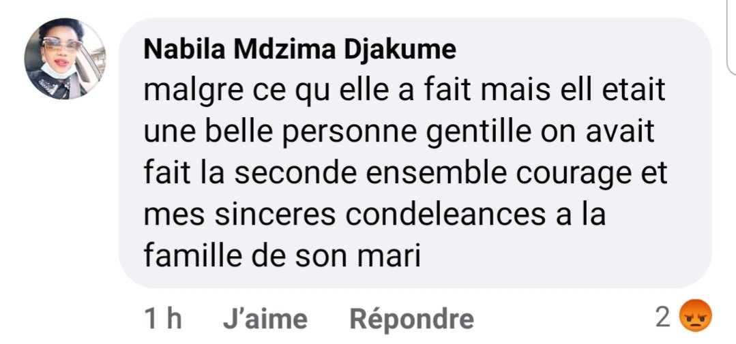Like the comment with J'aime
The width and height of the screenshot is (736, 344).
coord(265,318)
